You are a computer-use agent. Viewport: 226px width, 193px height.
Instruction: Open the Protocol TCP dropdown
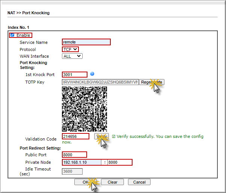pos(70,49)
